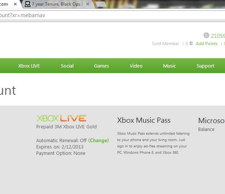Open the Video navigation menu
The width and height of the screenshot is (225, 194).
(136, 66)
